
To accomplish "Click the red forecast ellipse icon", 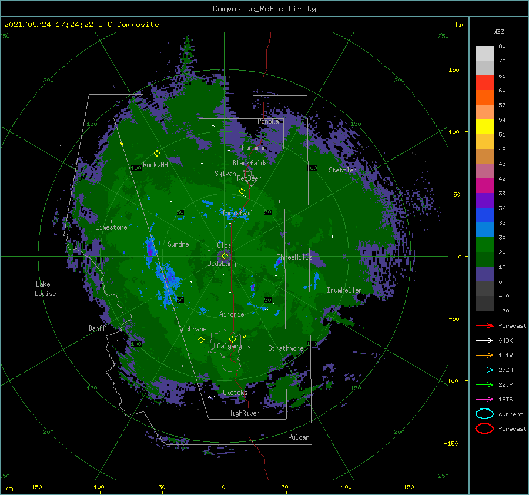I will point(484,428).
